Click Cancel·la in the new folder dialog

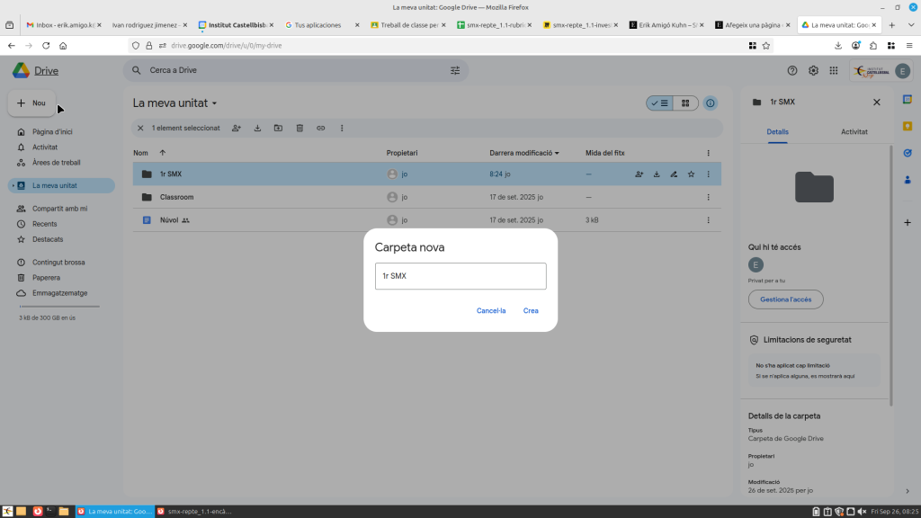[491, 311]
